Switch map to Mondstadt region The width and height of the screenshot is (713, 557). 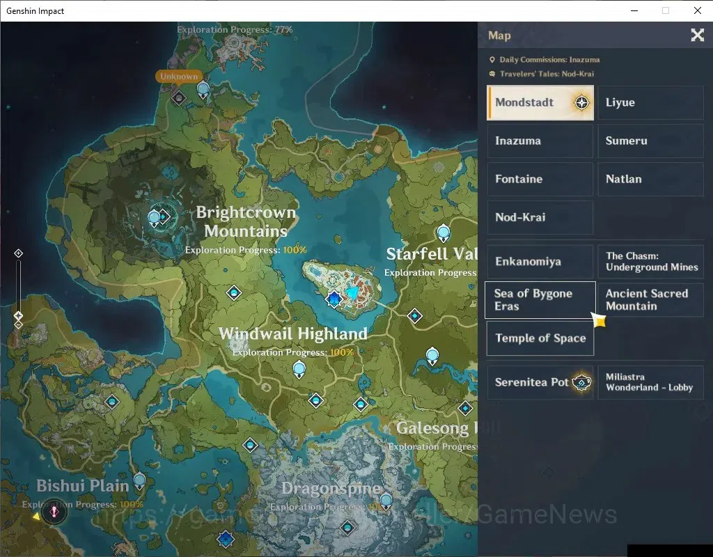pos(540,102)
